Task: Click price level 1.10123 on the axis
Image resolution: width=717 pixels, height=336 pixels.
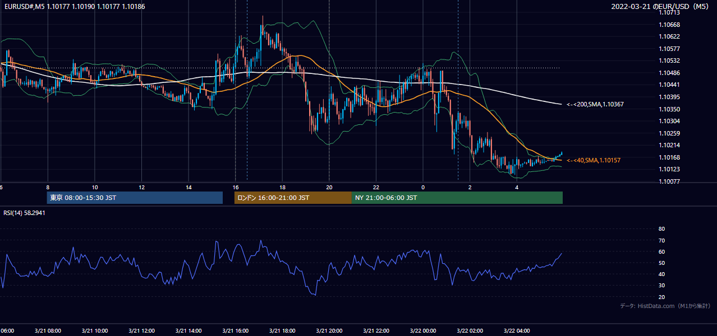Action: click(669, 169)
